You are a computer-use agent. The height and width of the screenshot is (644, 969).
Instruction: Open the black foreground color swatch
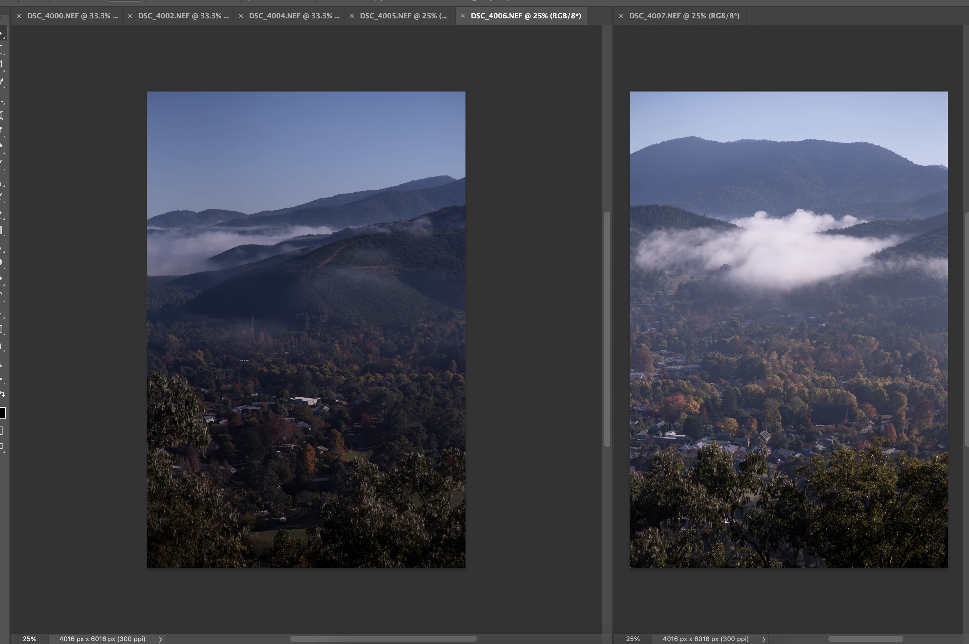(2, 413)
